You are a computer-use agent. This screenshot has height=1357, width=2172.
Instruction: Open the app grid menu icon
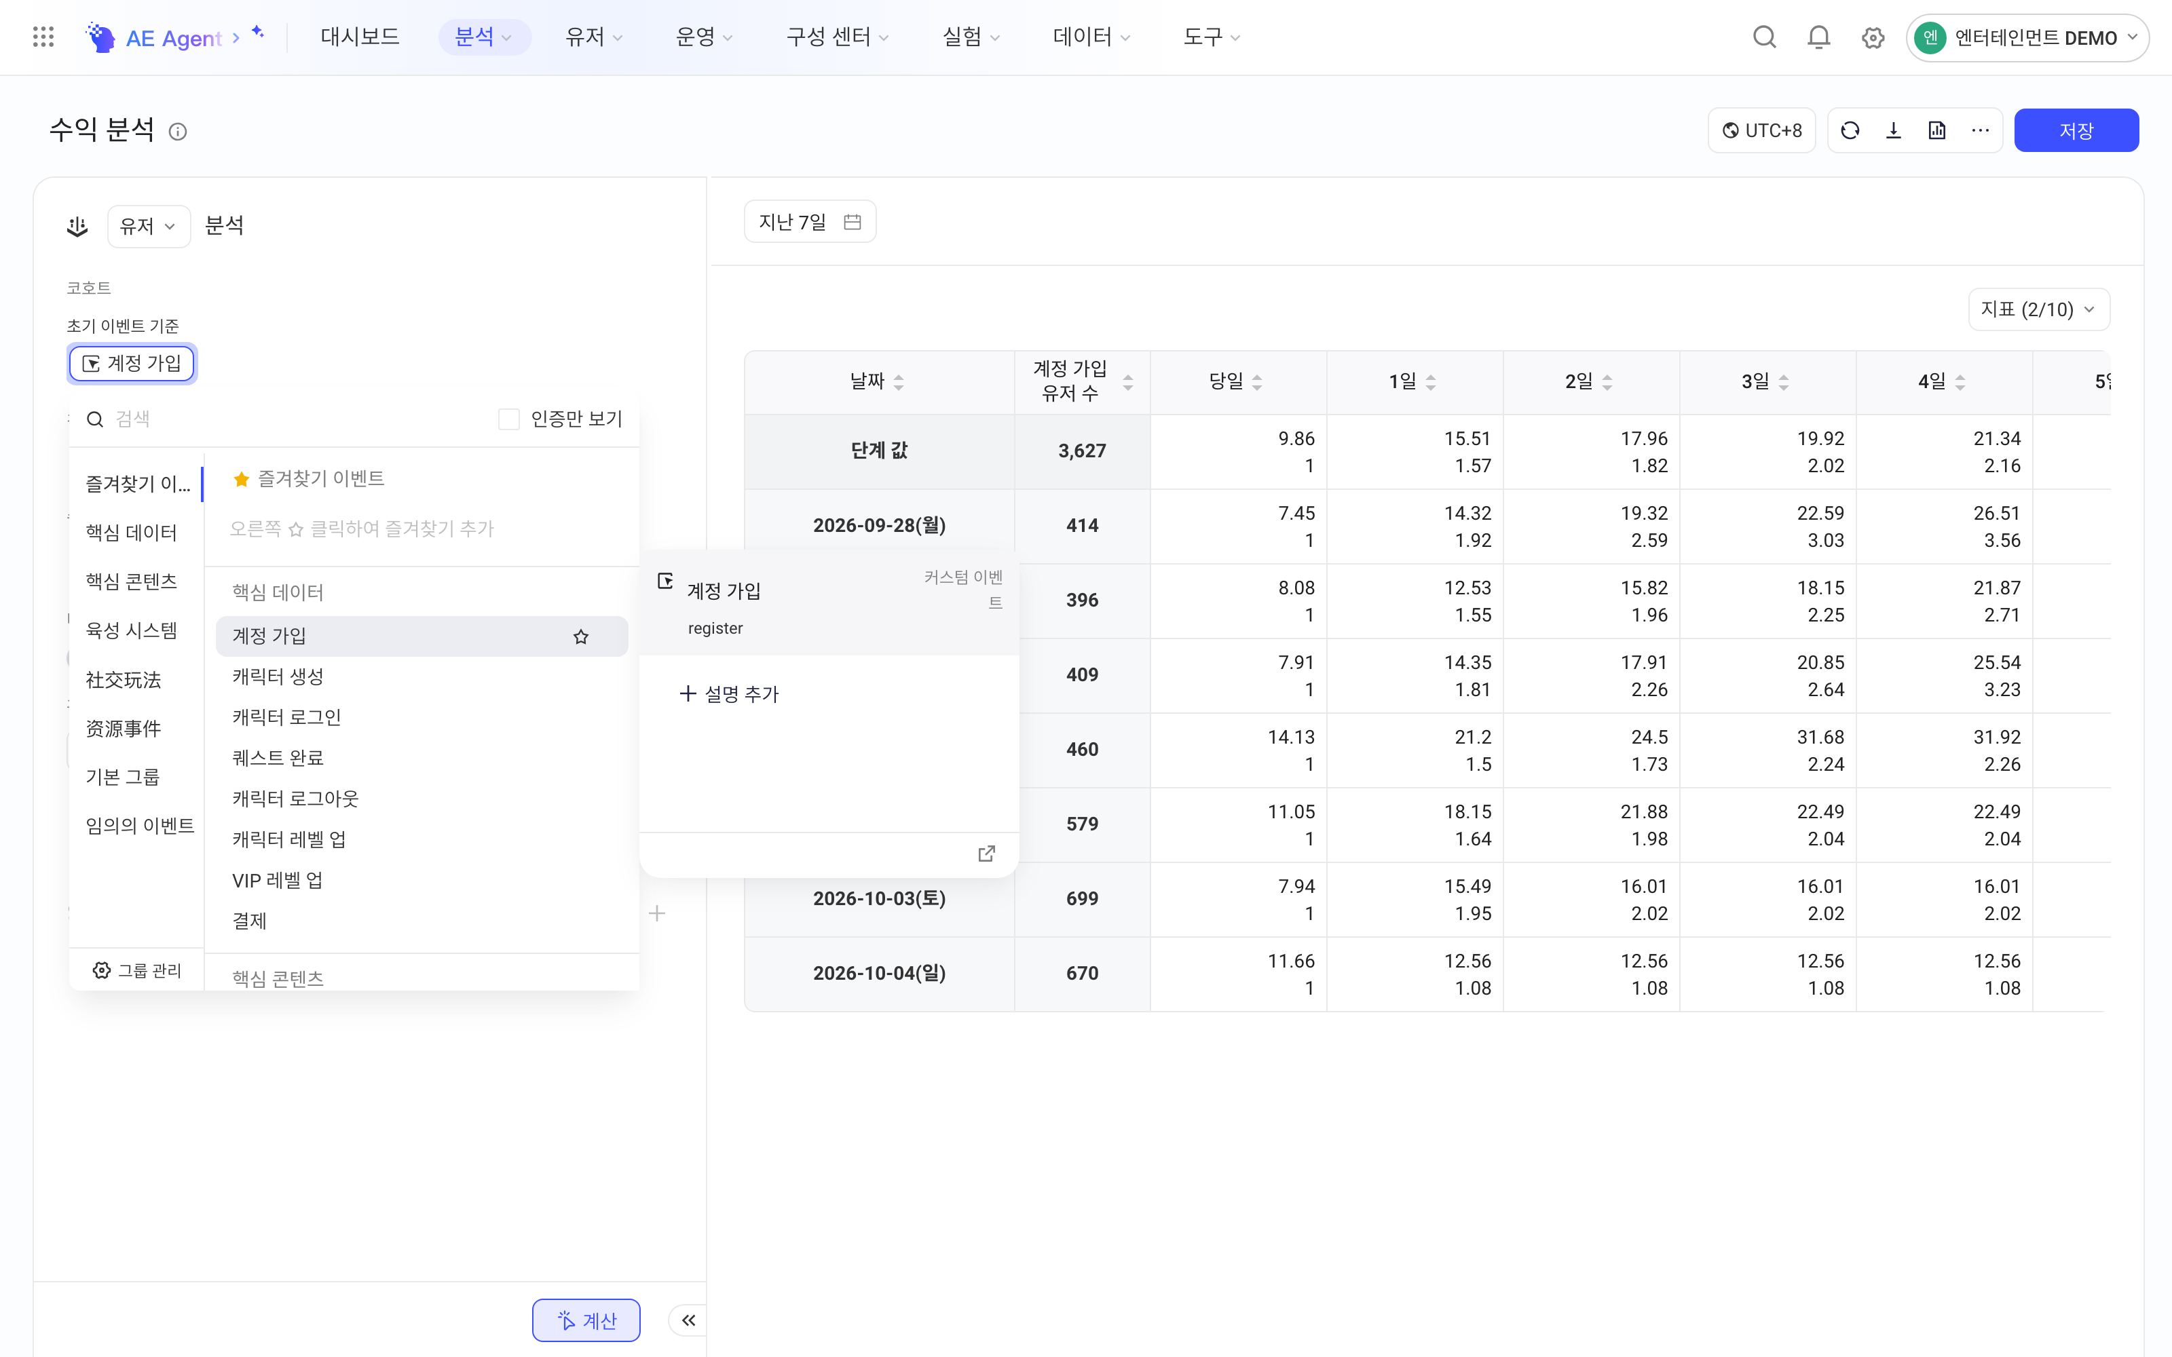tap(43, 37)
